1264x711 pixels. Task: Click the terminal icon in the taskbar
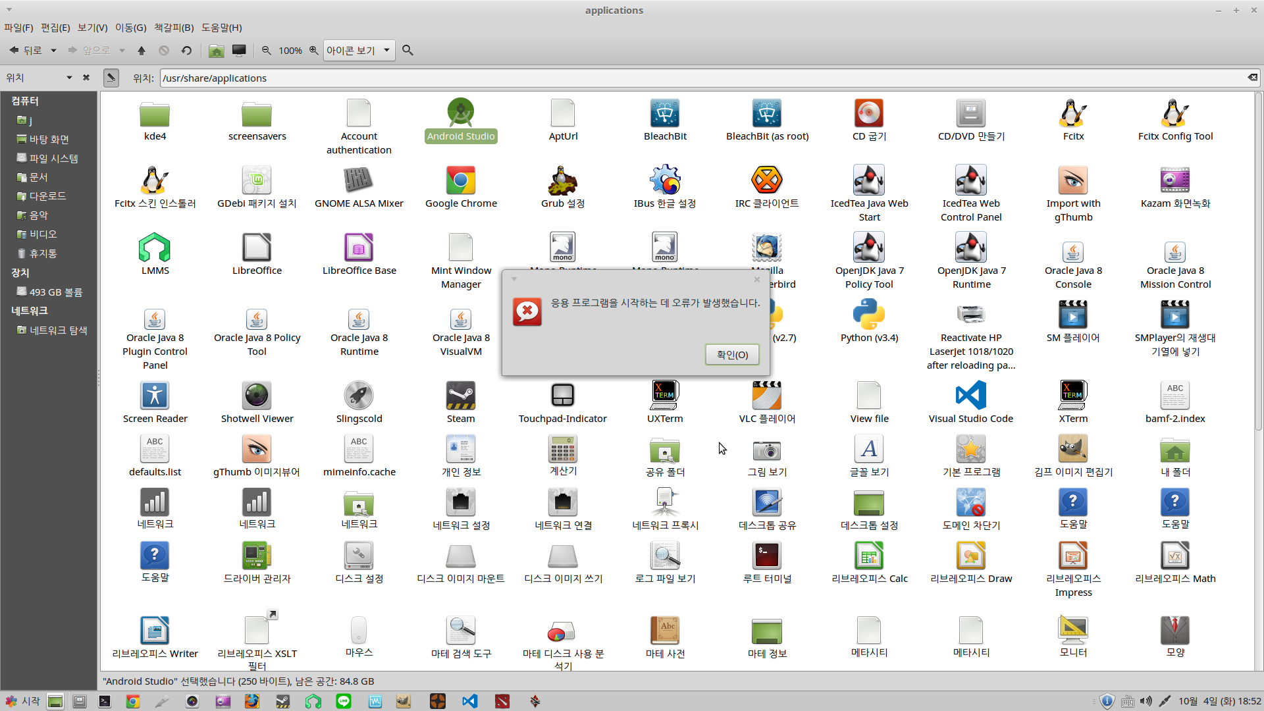[x=105, y=702]
